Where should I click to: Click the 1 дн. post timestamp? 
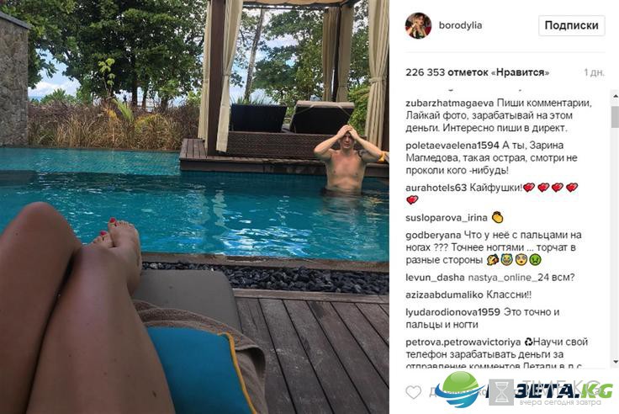594,72
